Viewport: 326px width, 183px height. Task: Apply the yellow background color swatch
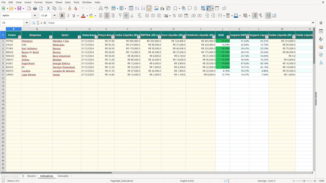pos(91,16)
